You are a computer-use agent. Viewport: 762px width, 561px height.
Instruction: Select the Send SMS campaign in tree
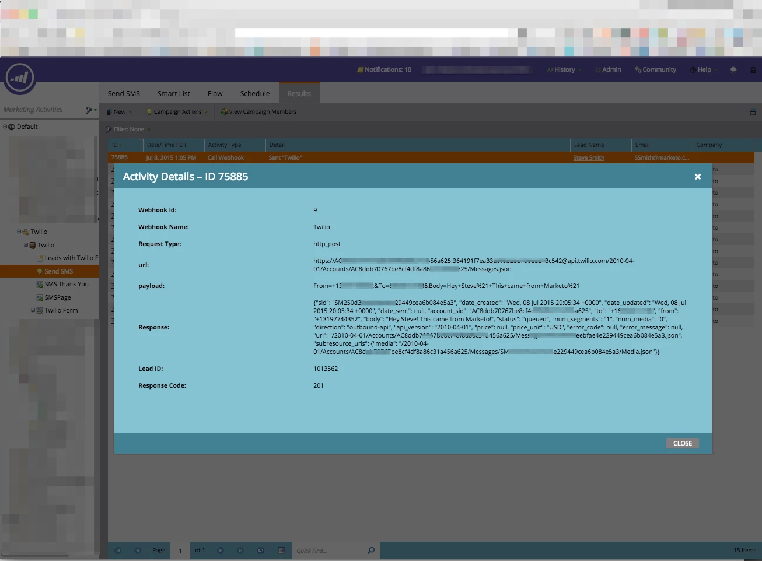[58, 271]
